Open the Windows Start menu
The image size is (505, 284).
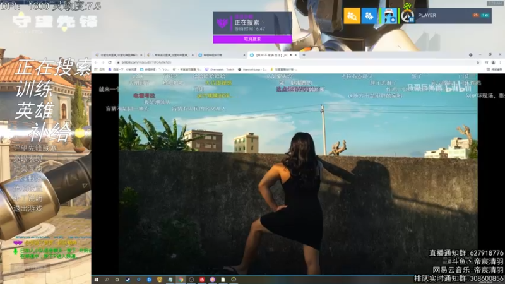click(x=97, y=280)
